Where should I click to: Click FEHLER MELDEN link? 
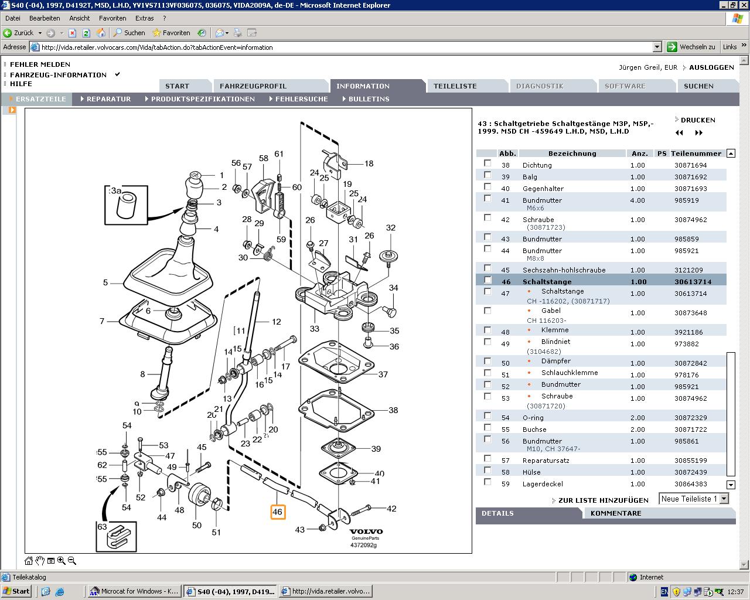point(40,64)
